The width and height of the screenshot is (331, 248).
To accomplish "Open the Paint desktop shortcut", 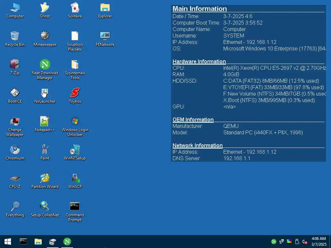I will (x=45, y=153).
